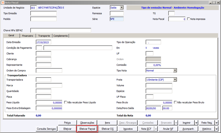Image resolution: width=221 pixels, height=133 pixels.
Task: Click the Frete Neg. button
Action: point(207,123)
